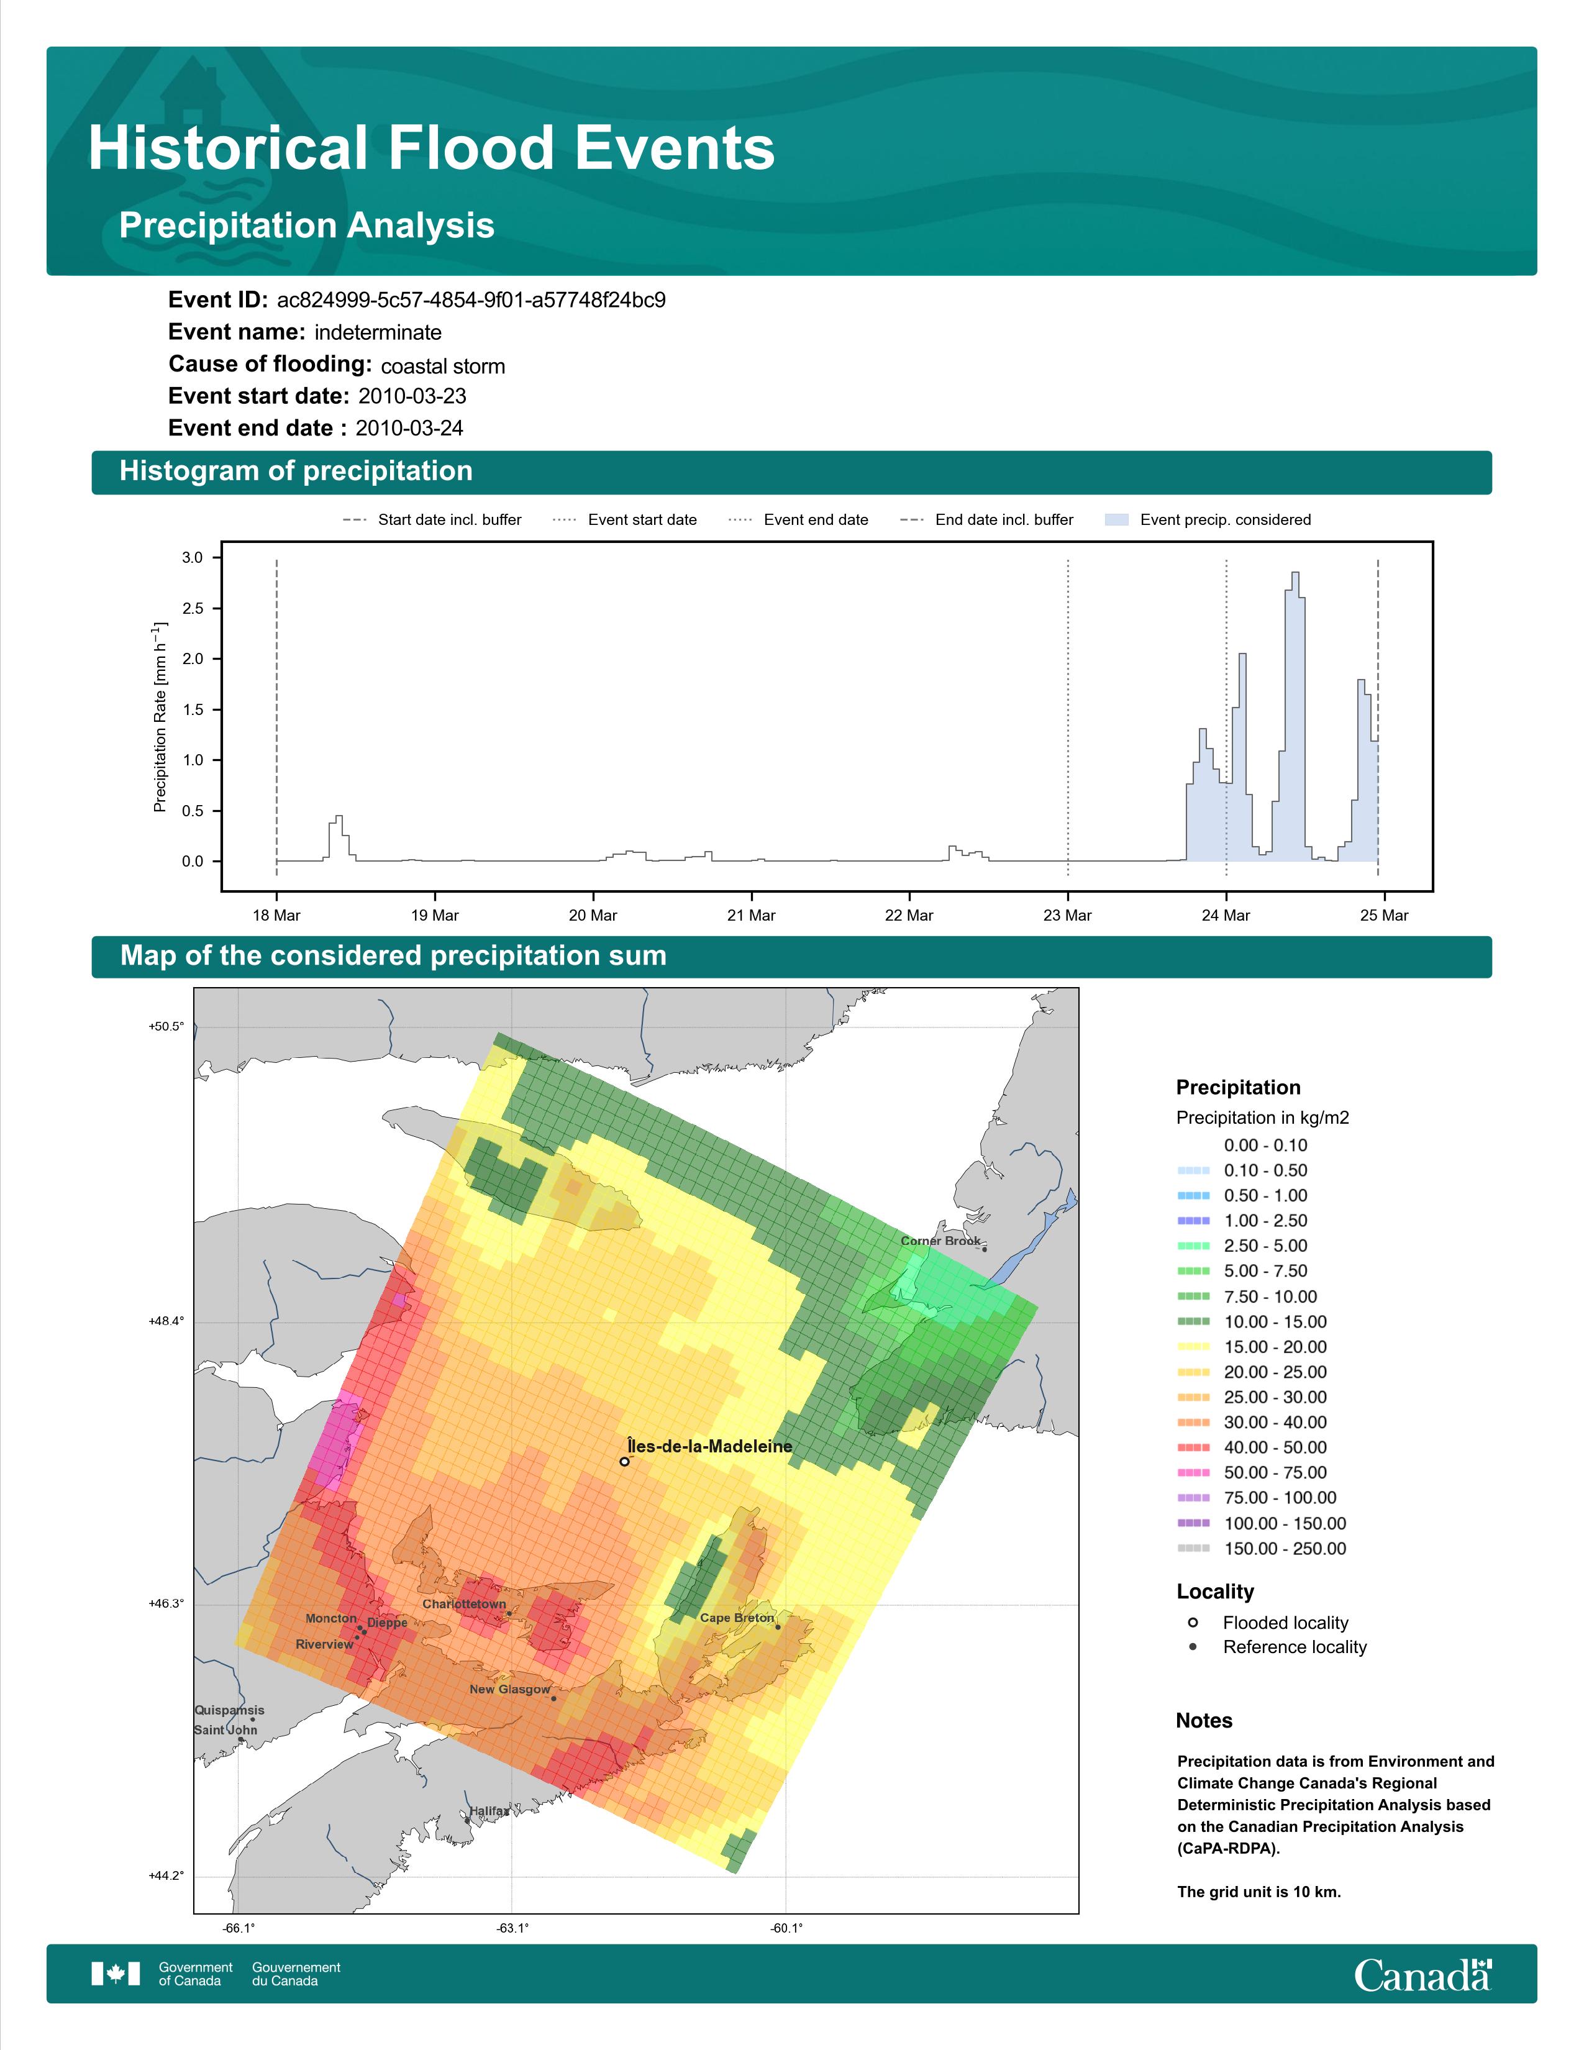Click the Riverview map label
The width and height of the screenshot is (1584, 2050).
tap(325, 1644)
